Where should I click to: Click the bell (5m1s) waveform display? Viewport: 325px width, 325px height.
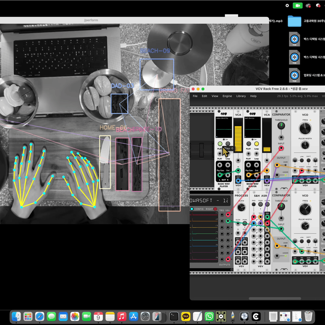[253, 127]
